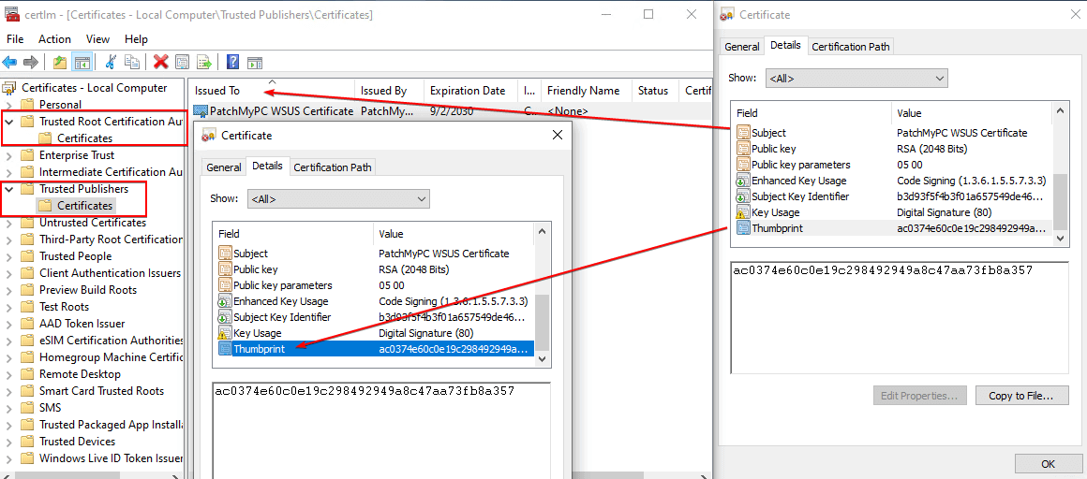Go back using the blue Back arrow
This screenshot has width=1087, height=479.
coord(9,63)
